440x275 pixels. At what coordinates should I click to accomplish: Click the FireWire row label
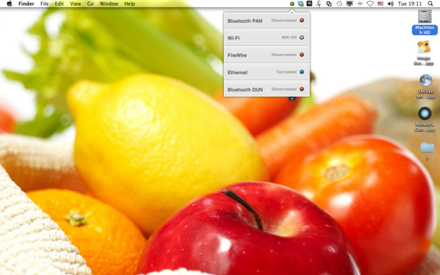[x=237, y=56]
